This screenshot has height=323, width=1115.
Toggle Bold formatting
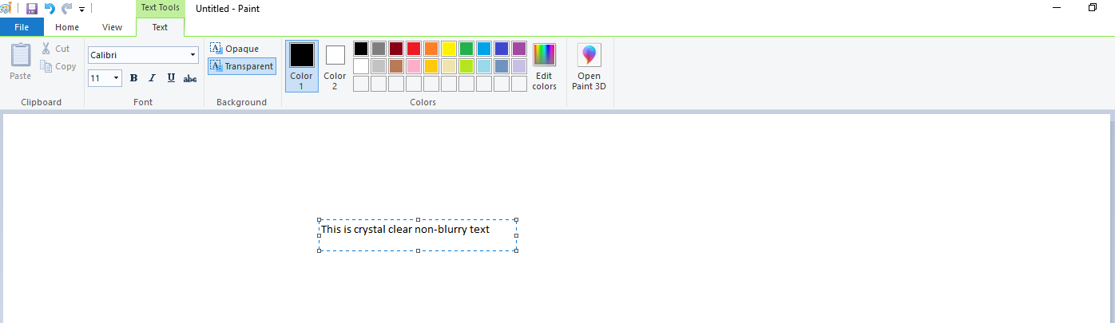(133, 78)
